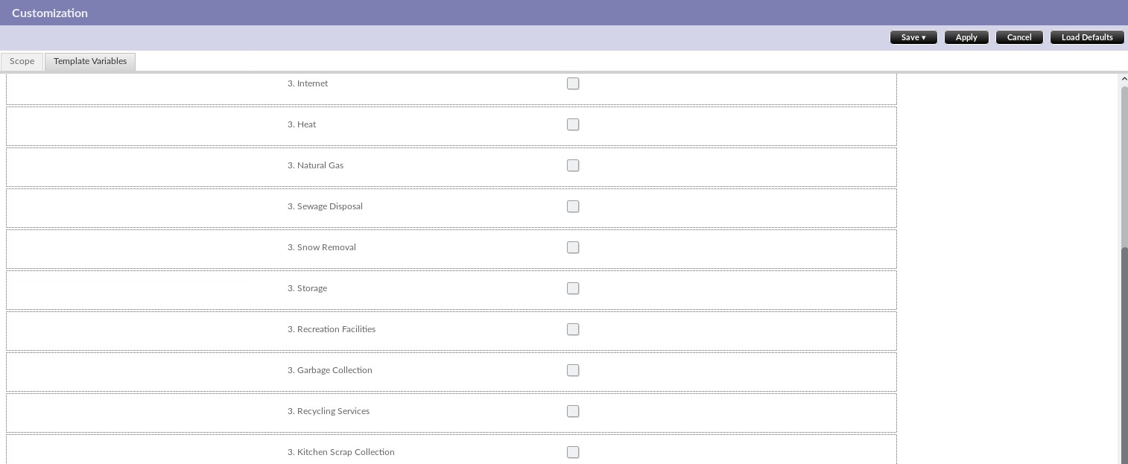This screenshot has height=464, width=1128.
Task: Tick the Natural Gas checkbox
Action: (x=573, y=165)
